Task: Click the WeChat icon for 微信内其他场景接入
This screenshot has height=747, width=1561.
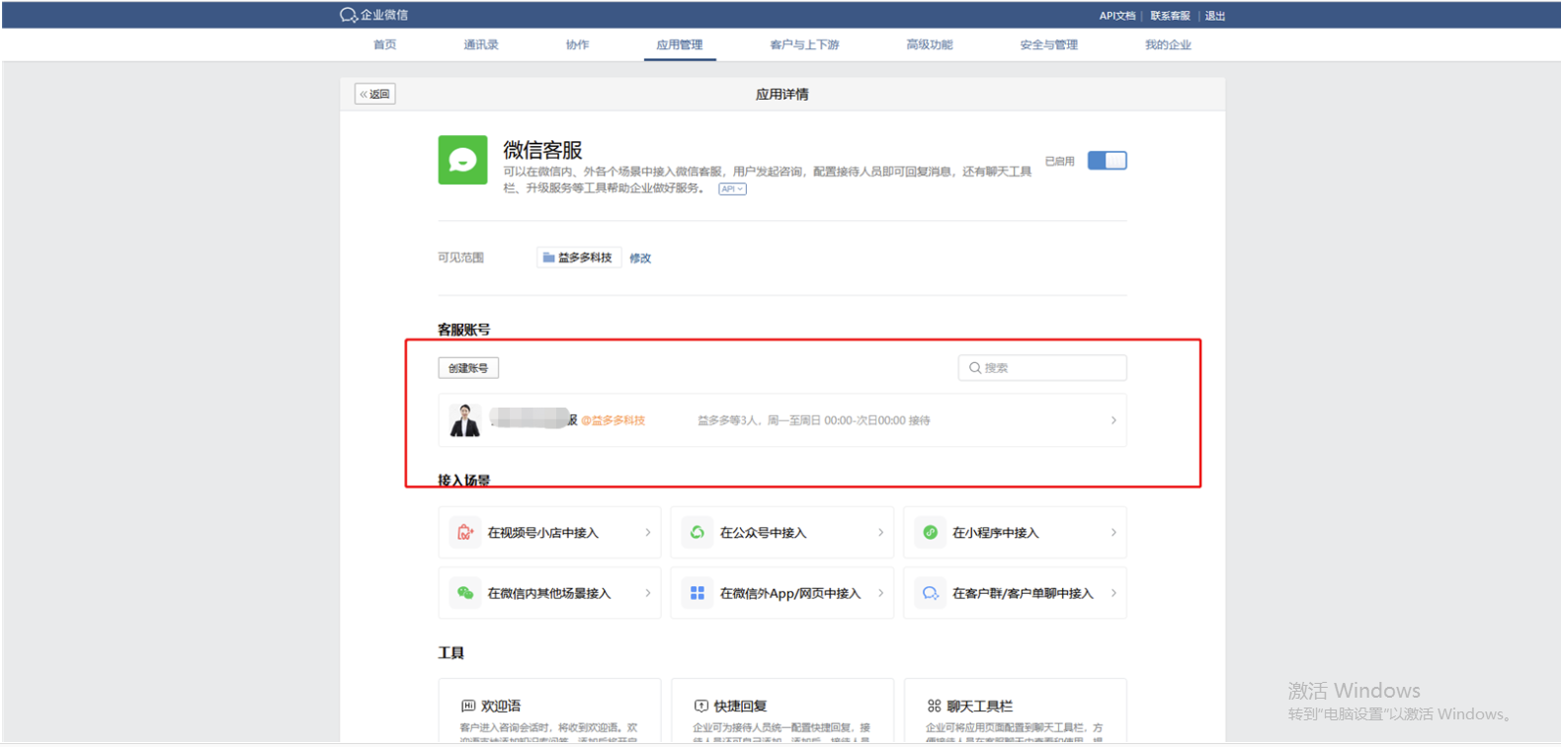Action: (x=464, y=593)
